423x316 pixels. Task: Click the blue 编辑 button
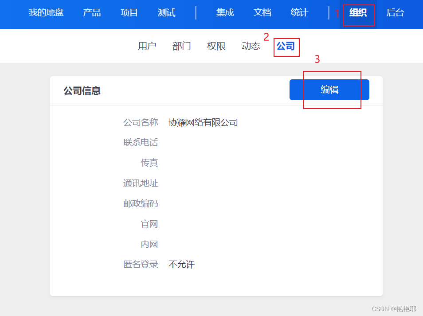329,90
